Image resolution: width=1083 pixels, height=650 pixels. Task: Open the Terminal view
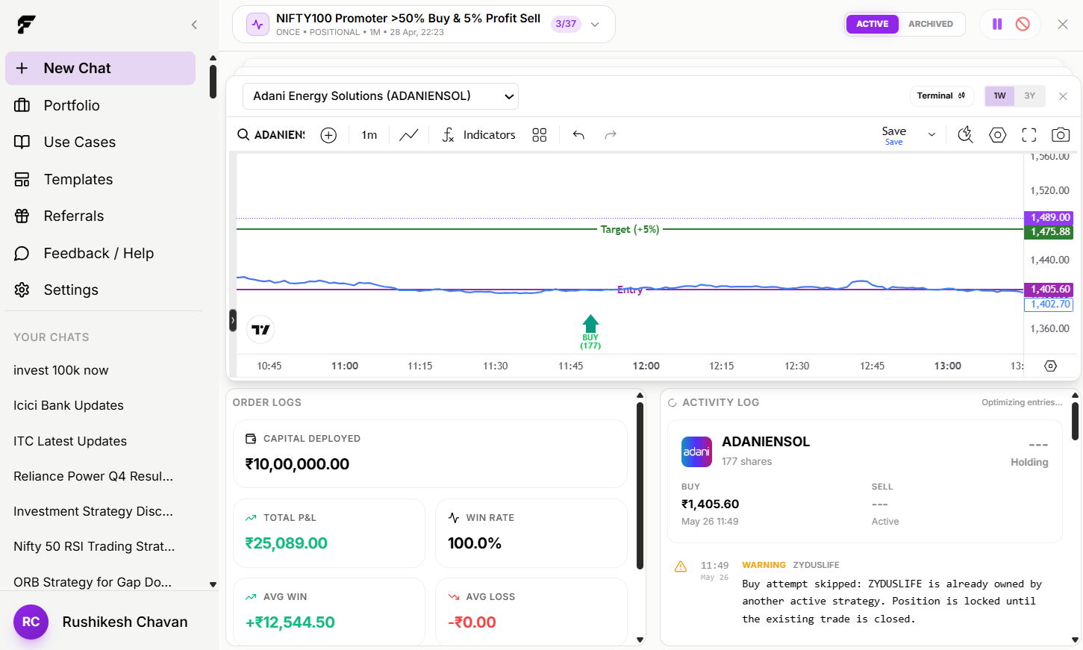(940, 96)
